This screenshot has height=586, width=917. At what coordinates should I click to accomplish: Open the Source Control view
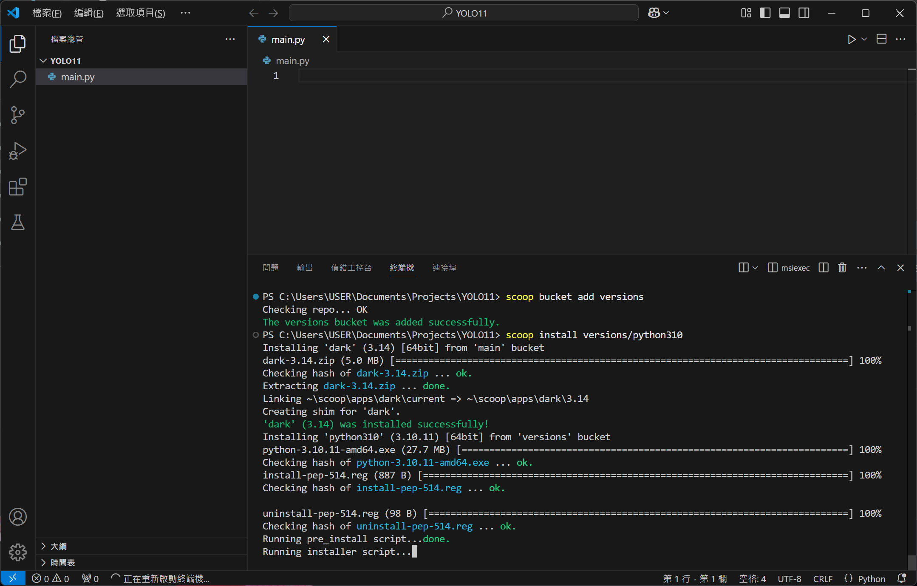click(17, 115)
